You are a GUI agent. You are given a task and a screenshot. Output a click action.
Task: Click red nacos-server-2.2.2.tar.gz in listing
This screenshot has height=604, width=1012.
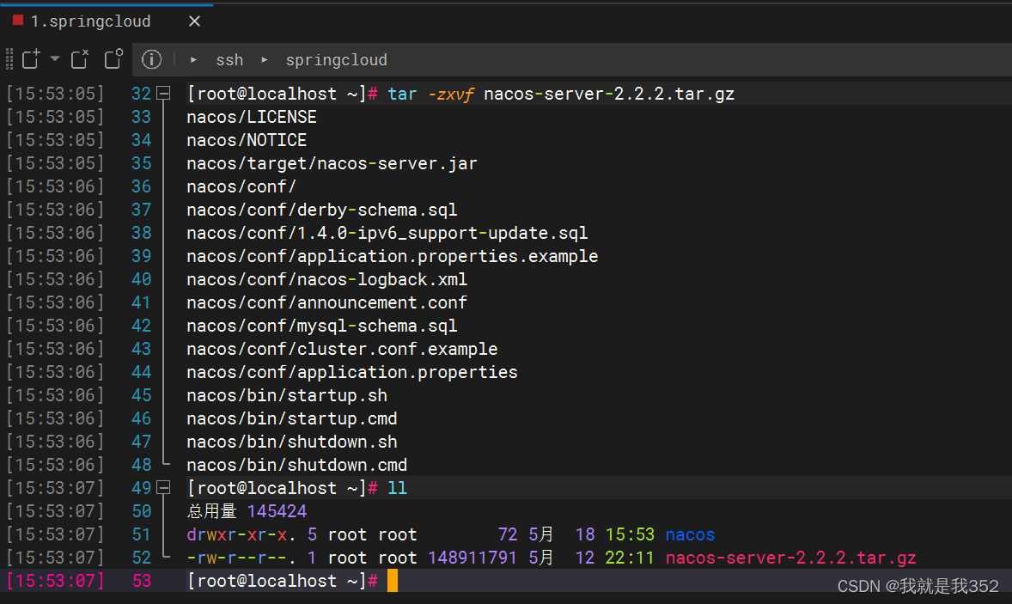[x=790, y=558]
